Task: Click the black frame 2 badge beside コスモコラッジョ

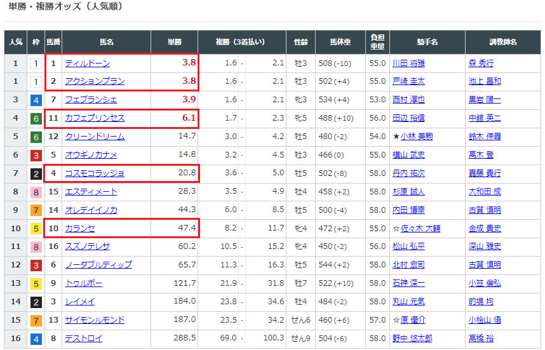Action: coord(36,173)
